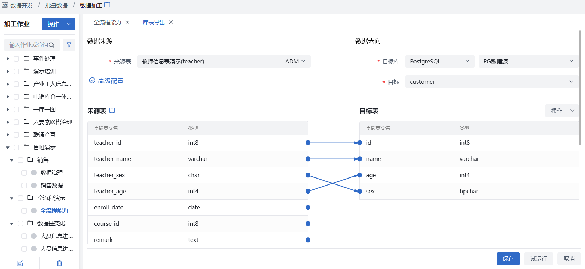The image size is (585, 269).
Task: Collapse the 销售 tree node
Action: pos(12,160)
